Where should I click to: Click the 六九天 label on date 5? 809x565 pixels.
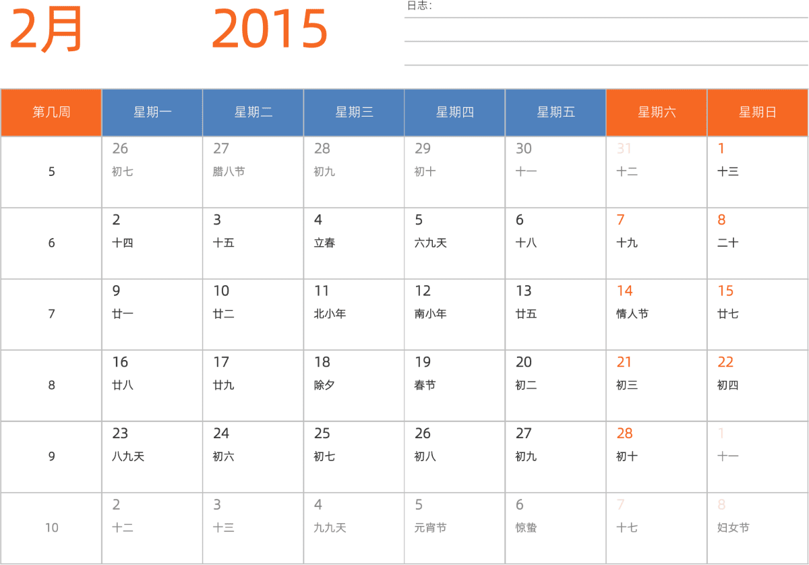pos(431,243)
